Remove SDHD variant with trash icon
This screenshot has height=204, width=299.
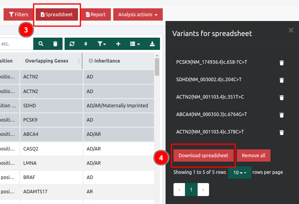[x=282, y=80]
